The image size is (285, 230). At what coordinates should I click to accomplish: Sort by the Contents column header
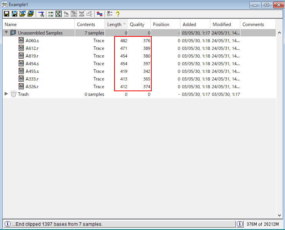(90, 25)
